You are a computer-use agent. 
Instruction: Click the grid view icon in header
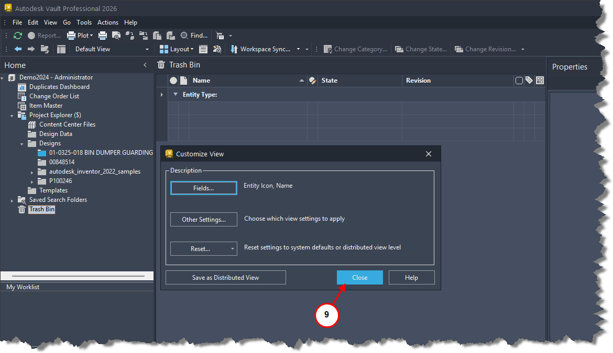coord(540,80)
